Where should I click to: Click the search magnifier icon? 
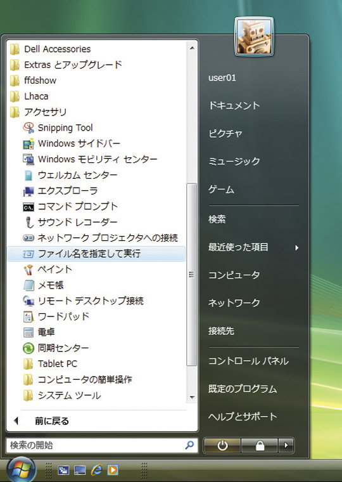coord(190,445)
